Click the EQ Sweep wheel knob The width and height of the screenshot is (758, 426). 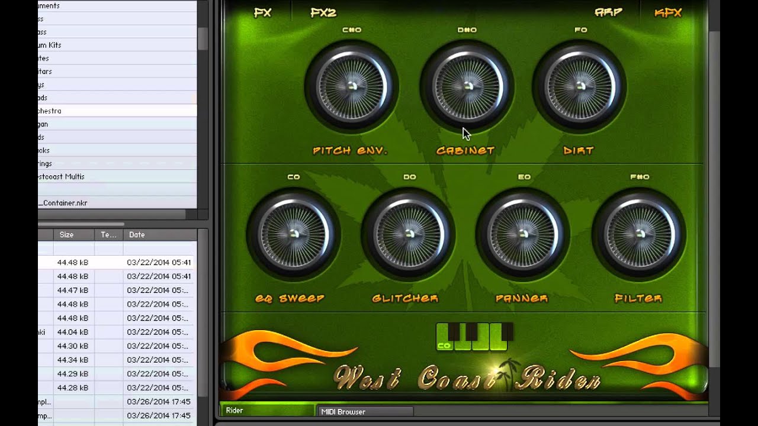coord(293,234)
